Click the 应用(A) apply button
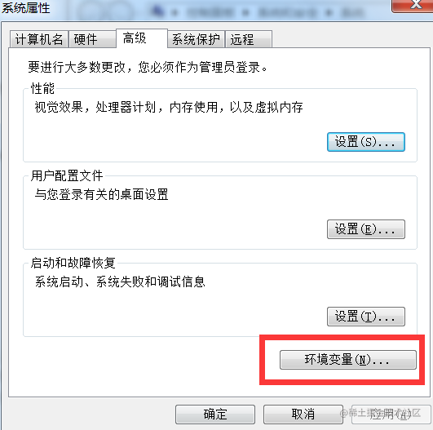Screen dimensions: 433x430 click(391, 414)
